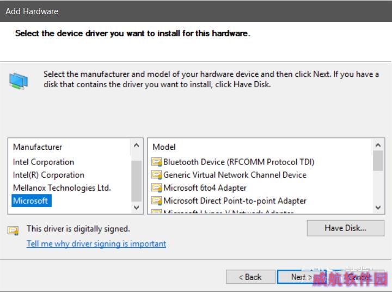This screenshot has width=392, height=292.
Task: Click the digitally signed certificate icon
Action: click(x=13, y=230)
